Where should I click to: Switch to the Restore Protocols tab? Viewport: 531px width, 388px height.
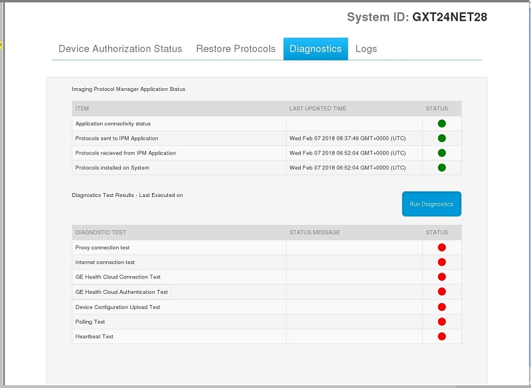(x=236, y=48)
